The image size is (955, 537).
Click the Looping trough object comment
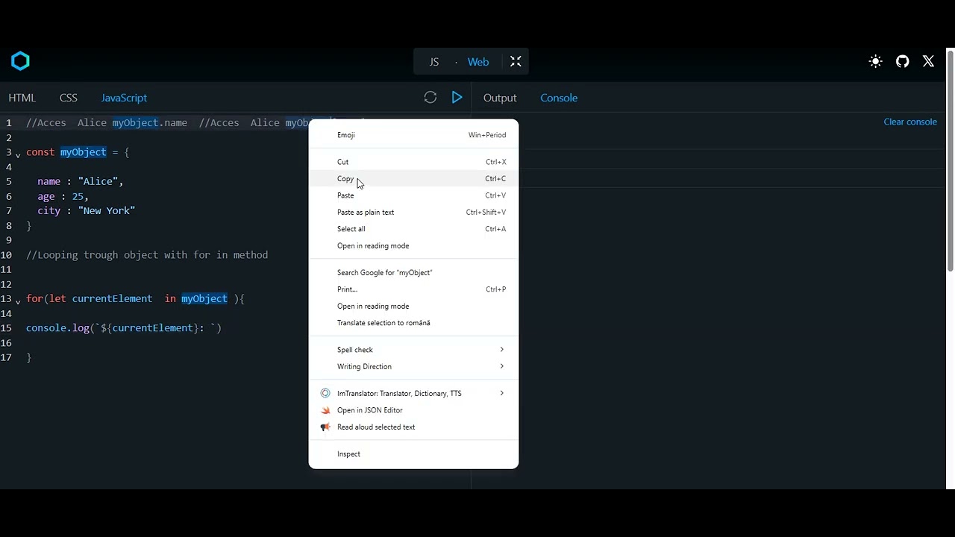pos(147,255)
